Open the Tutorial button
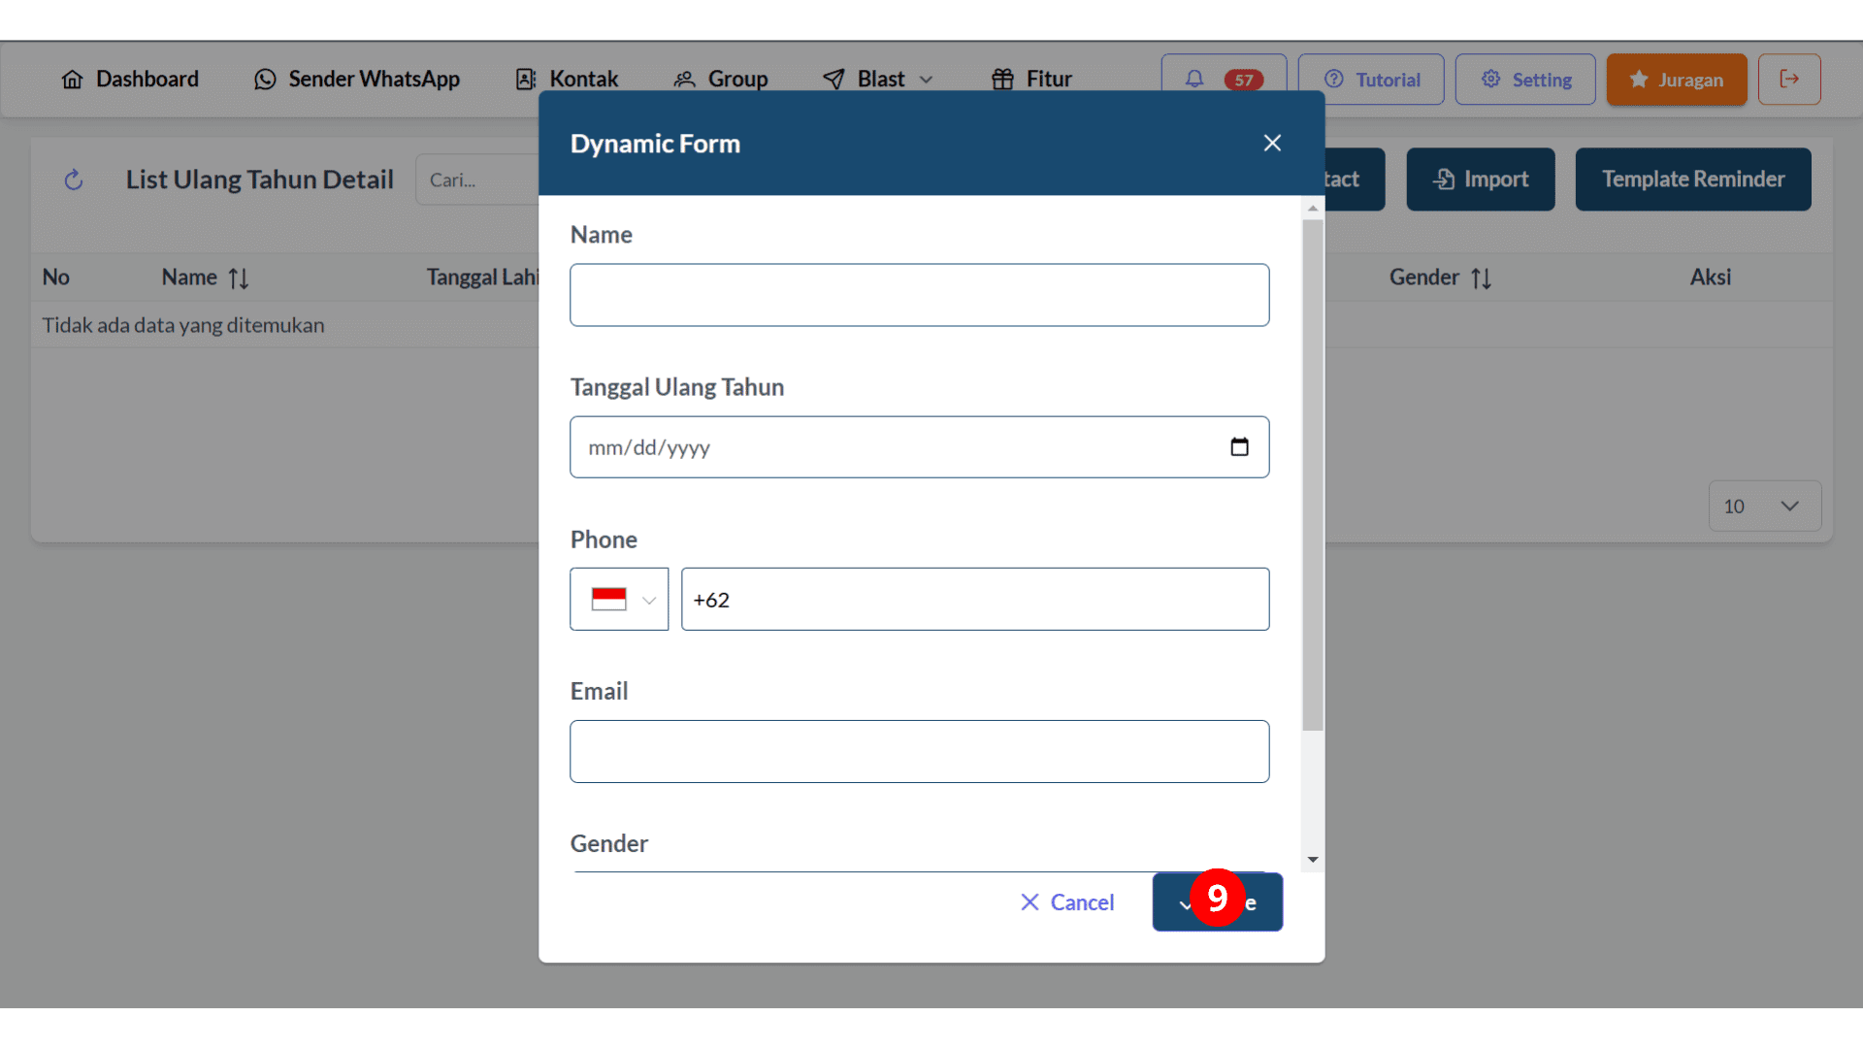The height and width of the screenshot is (1048, 1863). [x=1371, y=80]
